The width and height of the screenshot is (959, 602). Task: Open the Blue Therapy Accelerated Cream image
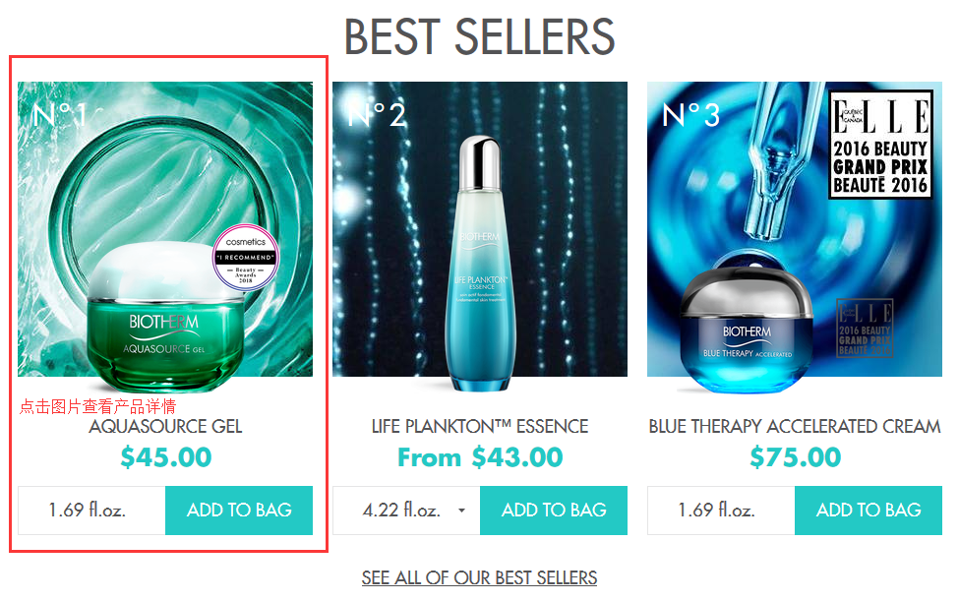tap(795, 236)
